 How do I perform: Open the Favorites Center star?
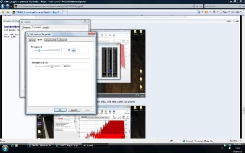(3, 12)
